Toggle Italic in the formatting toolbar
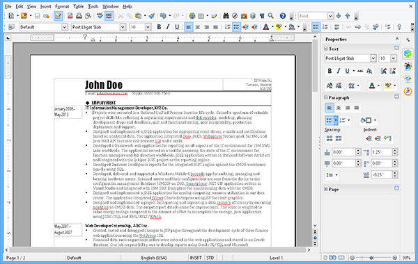The width and height of the screenshot is (418, 264). click(168, 27)
